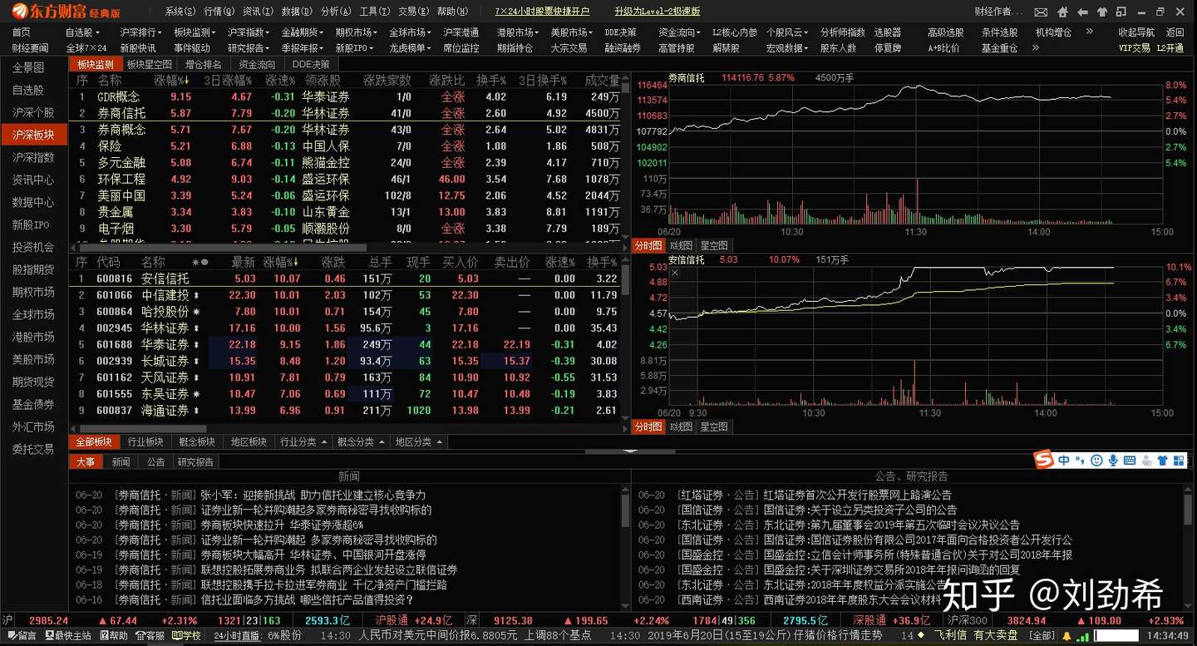The width and height of the screenshot is (1197, 646).
Task: Switch to 资金流向 tab
Action: (x=257, y=64)
